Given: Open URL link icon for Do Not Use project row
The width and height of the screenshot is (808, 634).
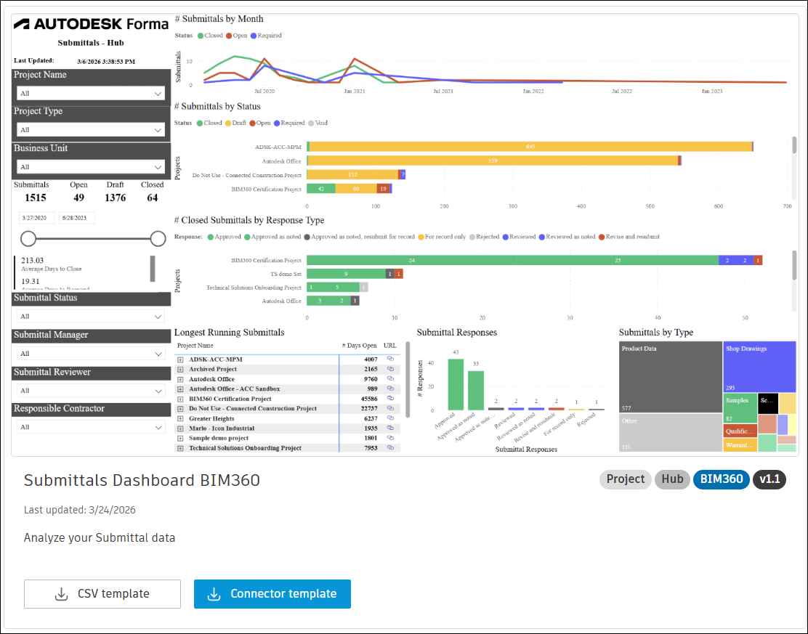Looking at the screenshot, I should tap(390, 408).
